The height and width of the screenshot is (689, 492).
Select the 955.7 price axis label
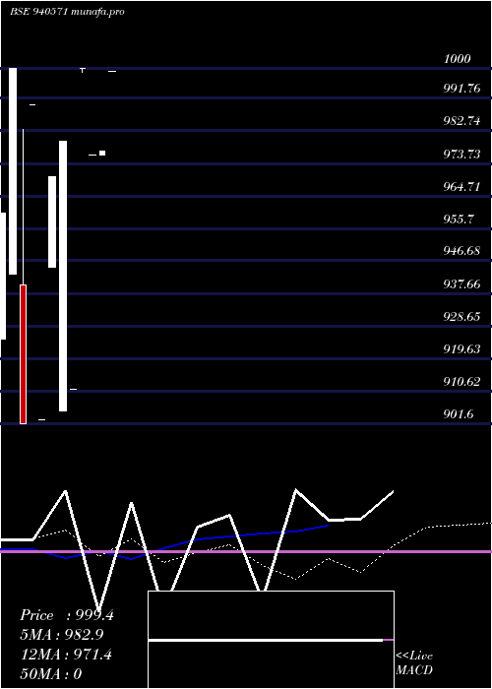459,219
